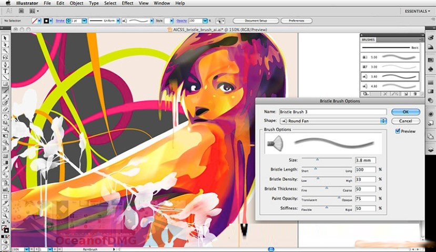This screenshot has height=252, width=436.
Task: Select the Eraser tool
Action: click(5, 110)
